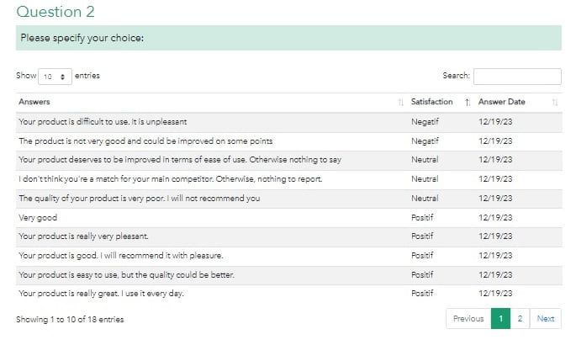This screenshot has height=345, width=576.
Task: Select the current page 1 button
Action: point(500,319)
